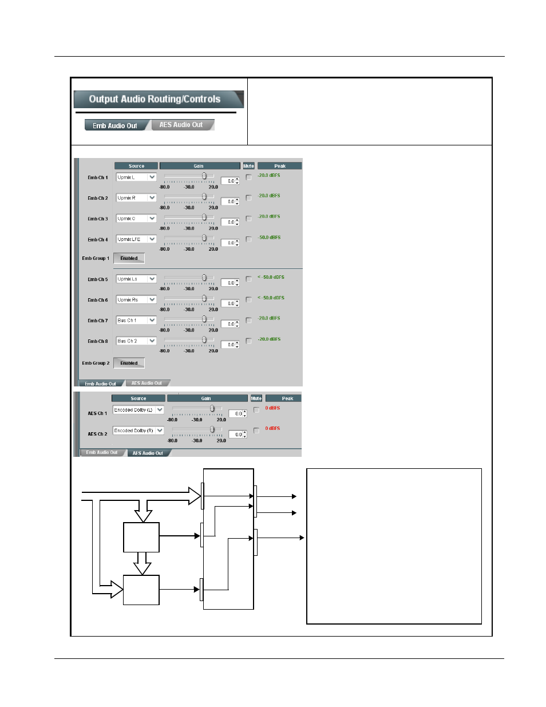
Task: Click Emb Ch 4 peak reading -50.0 dBFS
Action: tap(269, 237)
